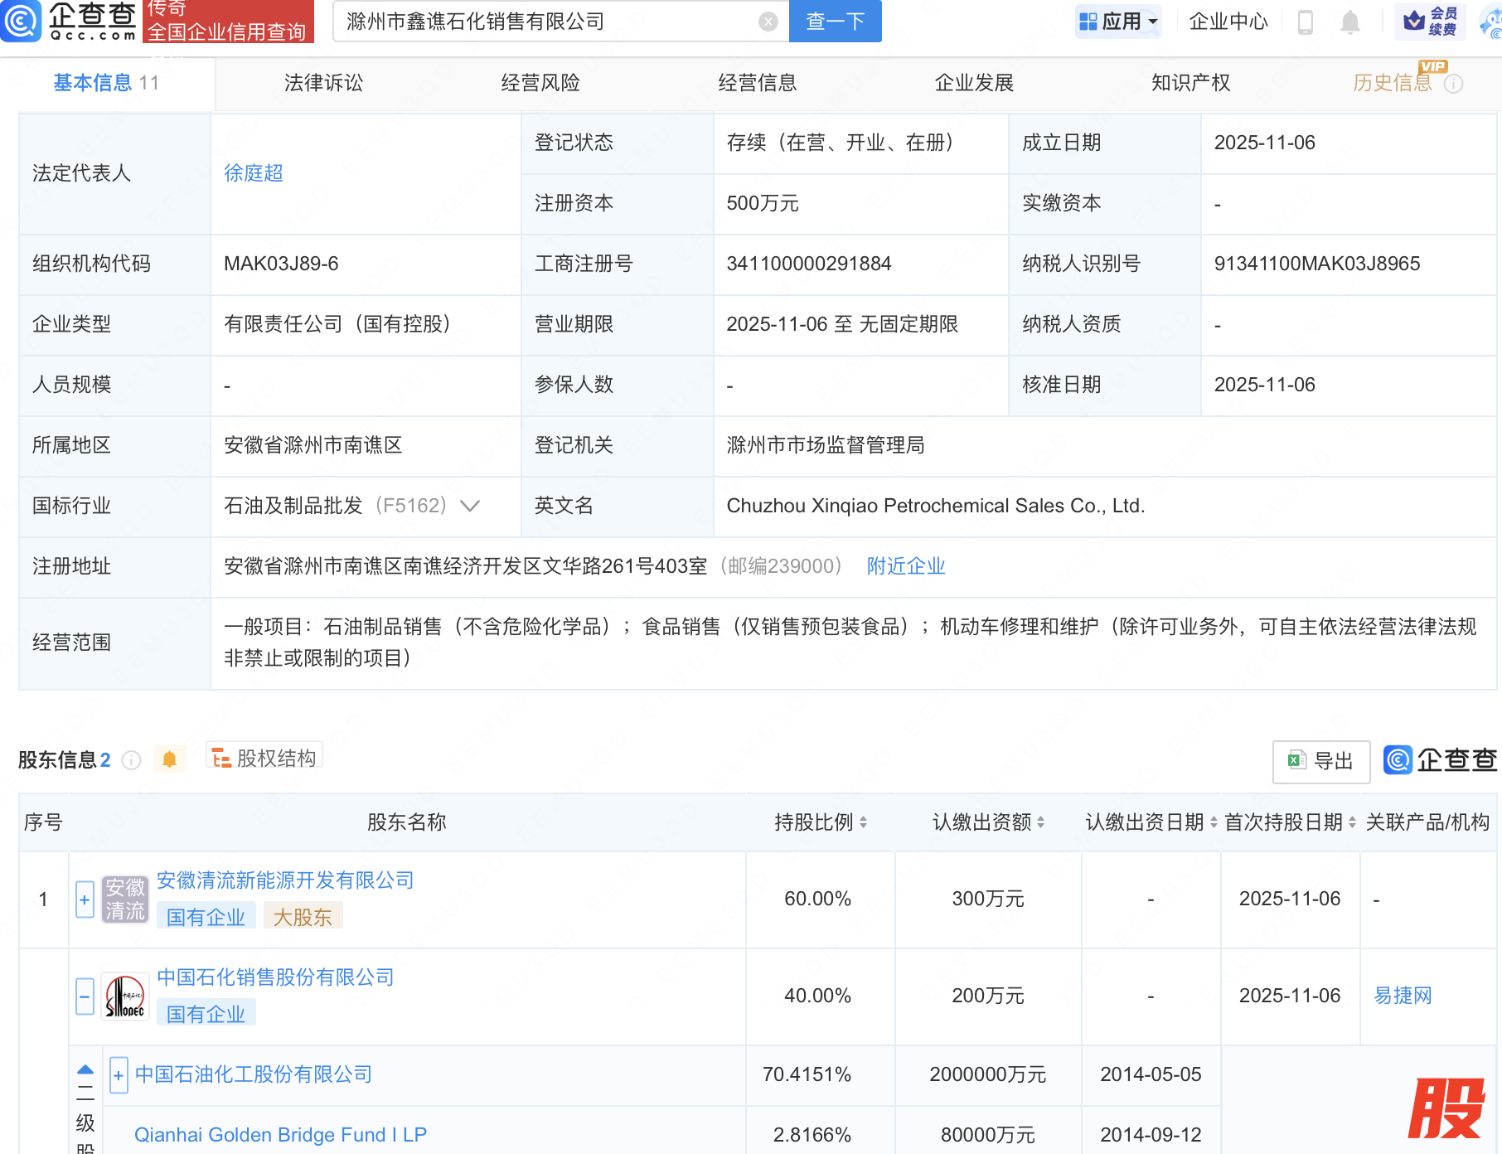1502x1154 pixels.
Task: Click the Qcc.com logo icon
Action: click(21, 21)
